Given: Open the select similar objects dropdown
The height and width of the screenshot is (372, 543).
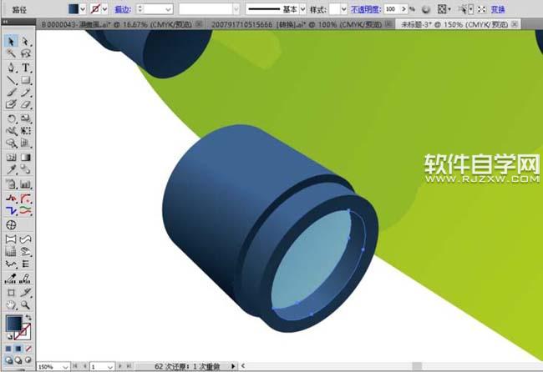Looking at the screenshot, I should pos(470,9).
